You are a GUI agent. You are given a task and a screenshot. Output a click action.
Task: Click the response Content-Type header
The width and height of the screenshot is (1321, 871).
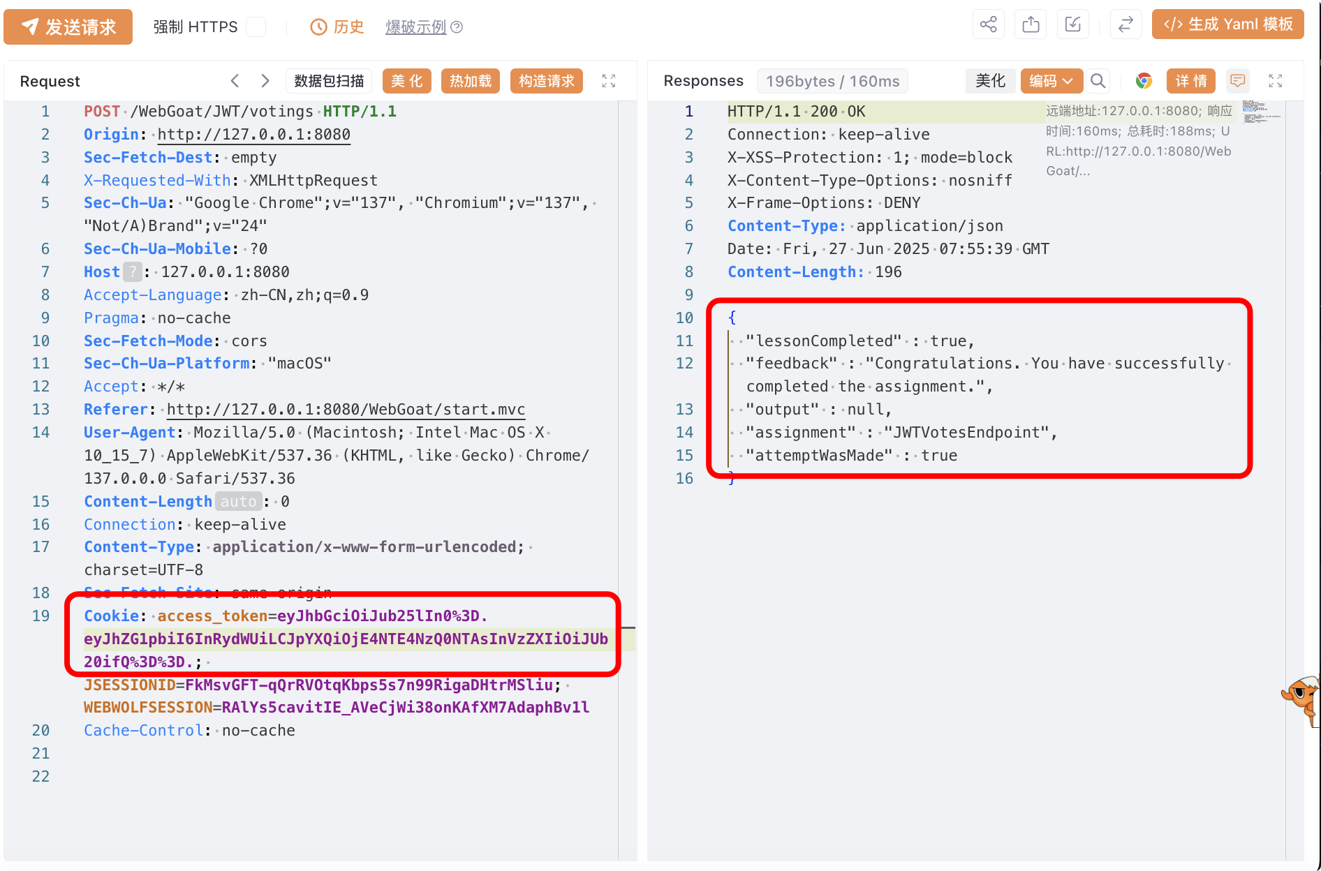[x=865, y=225]
